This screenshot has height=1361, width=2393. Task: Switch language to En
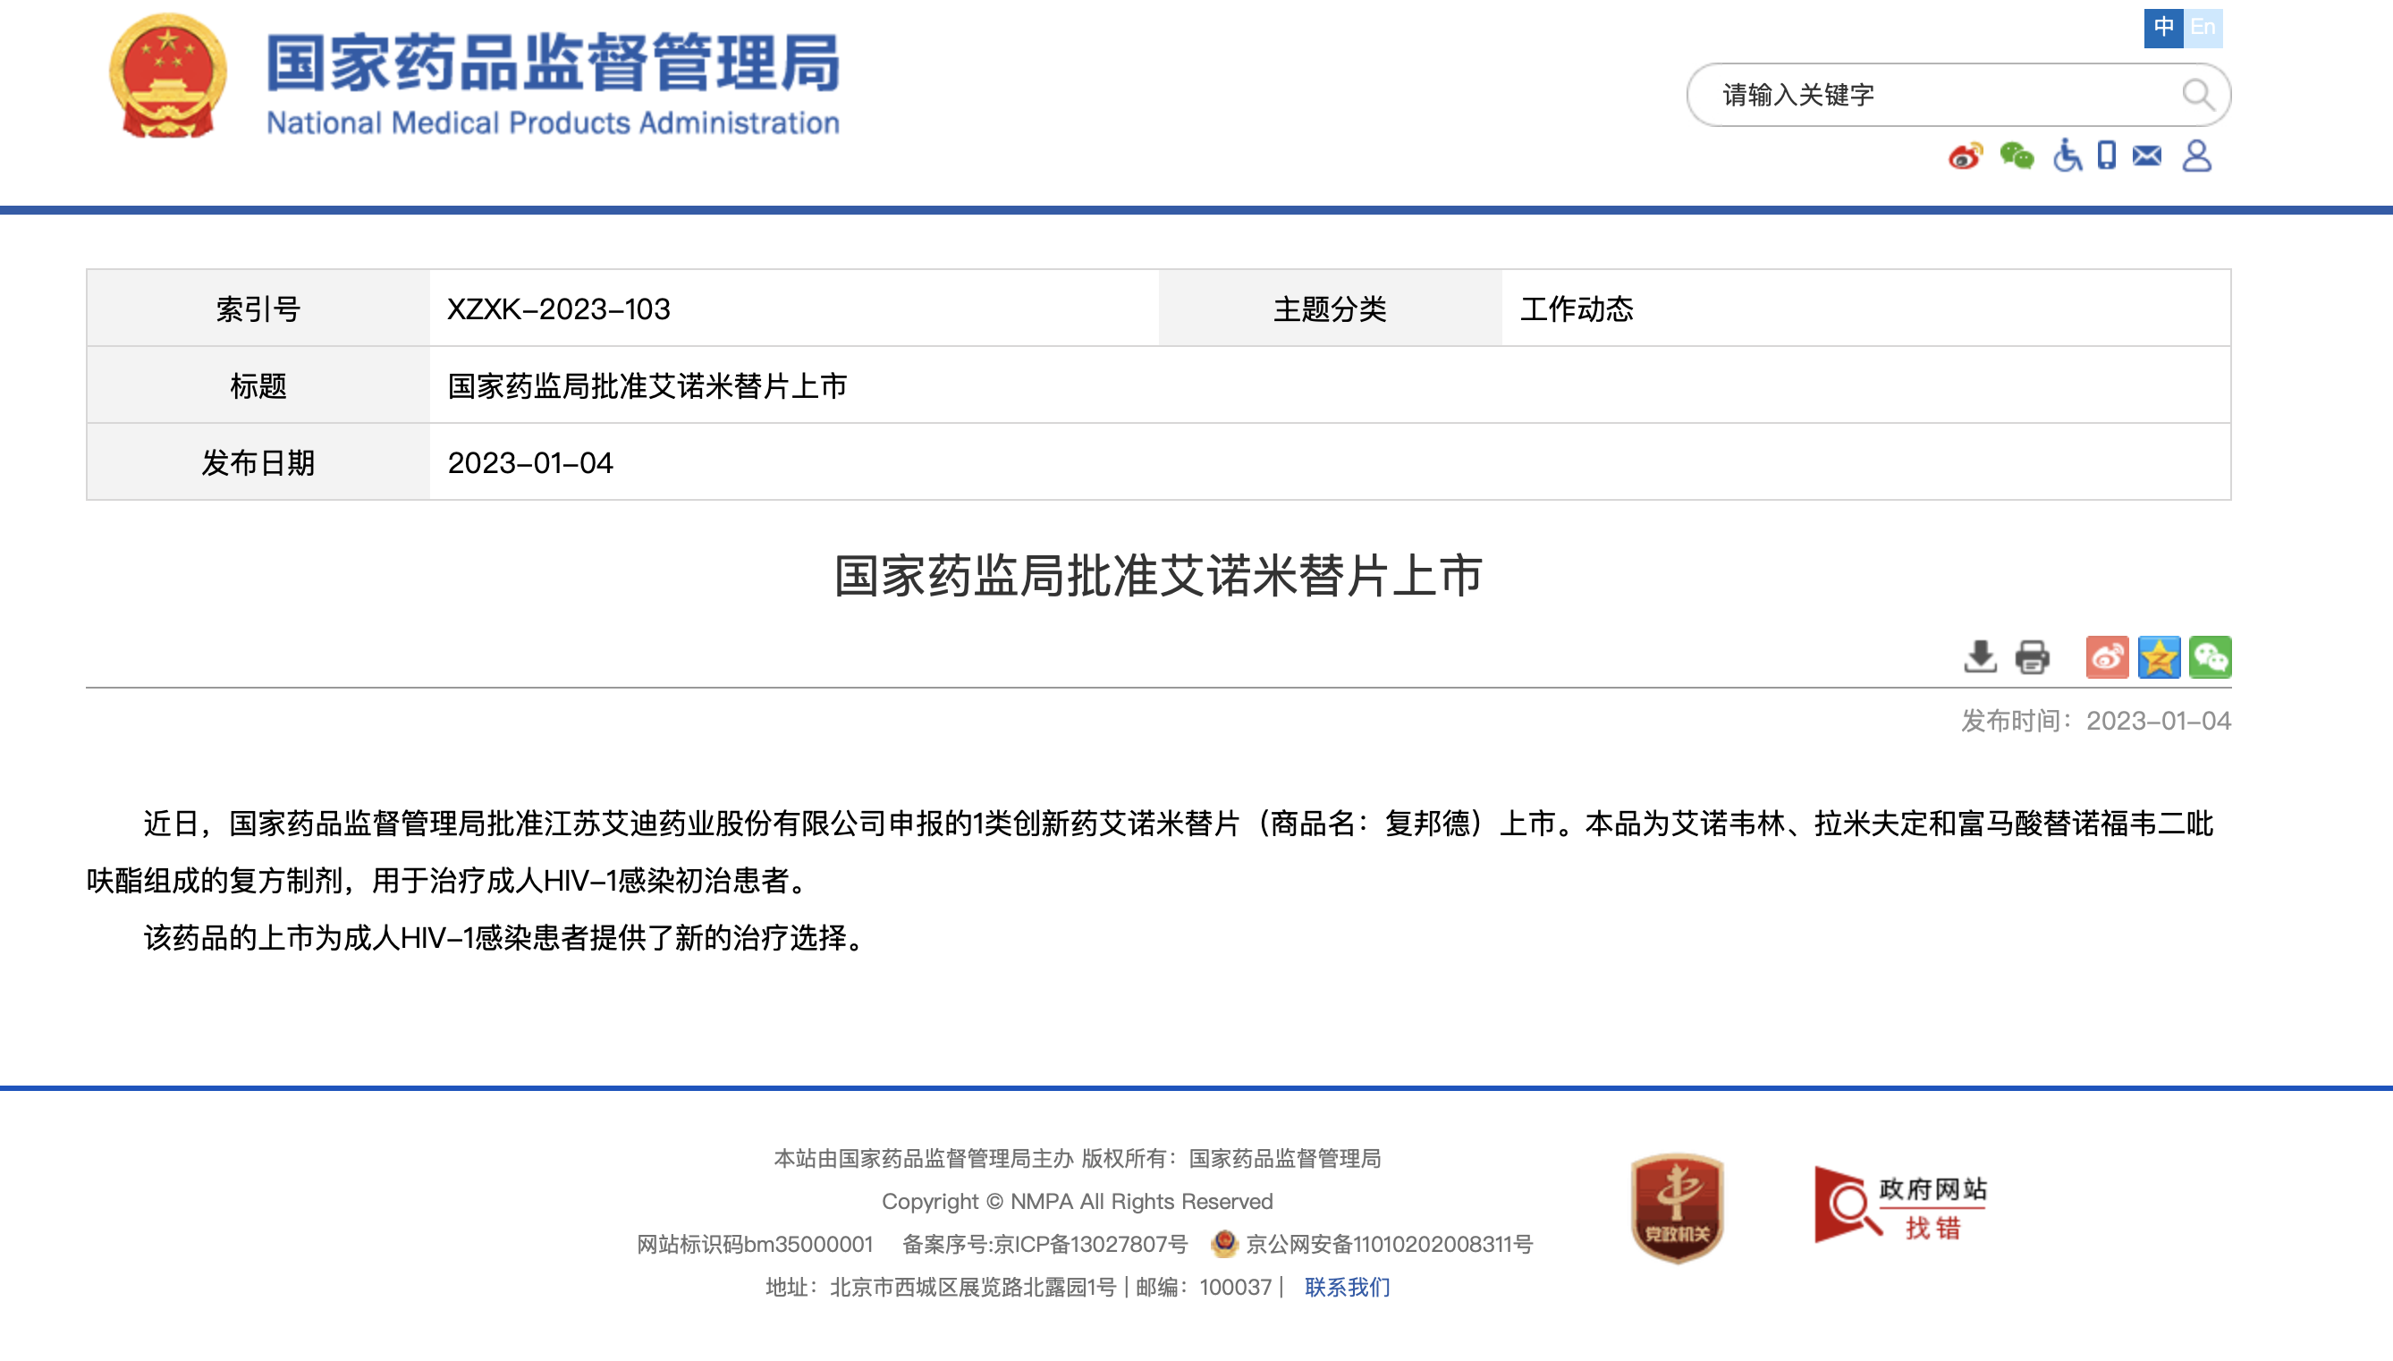coord(2203,27)
